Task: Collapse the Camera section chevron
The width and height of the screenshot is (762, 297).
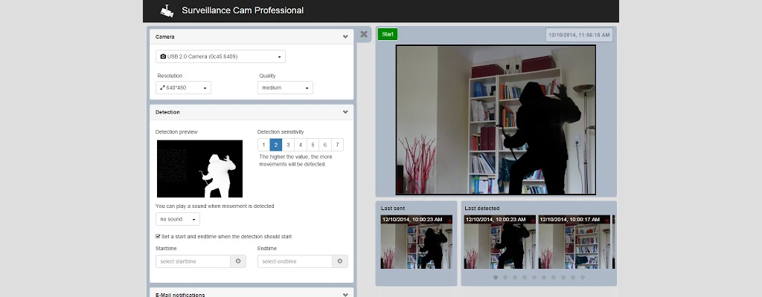Action: point(345,37)
